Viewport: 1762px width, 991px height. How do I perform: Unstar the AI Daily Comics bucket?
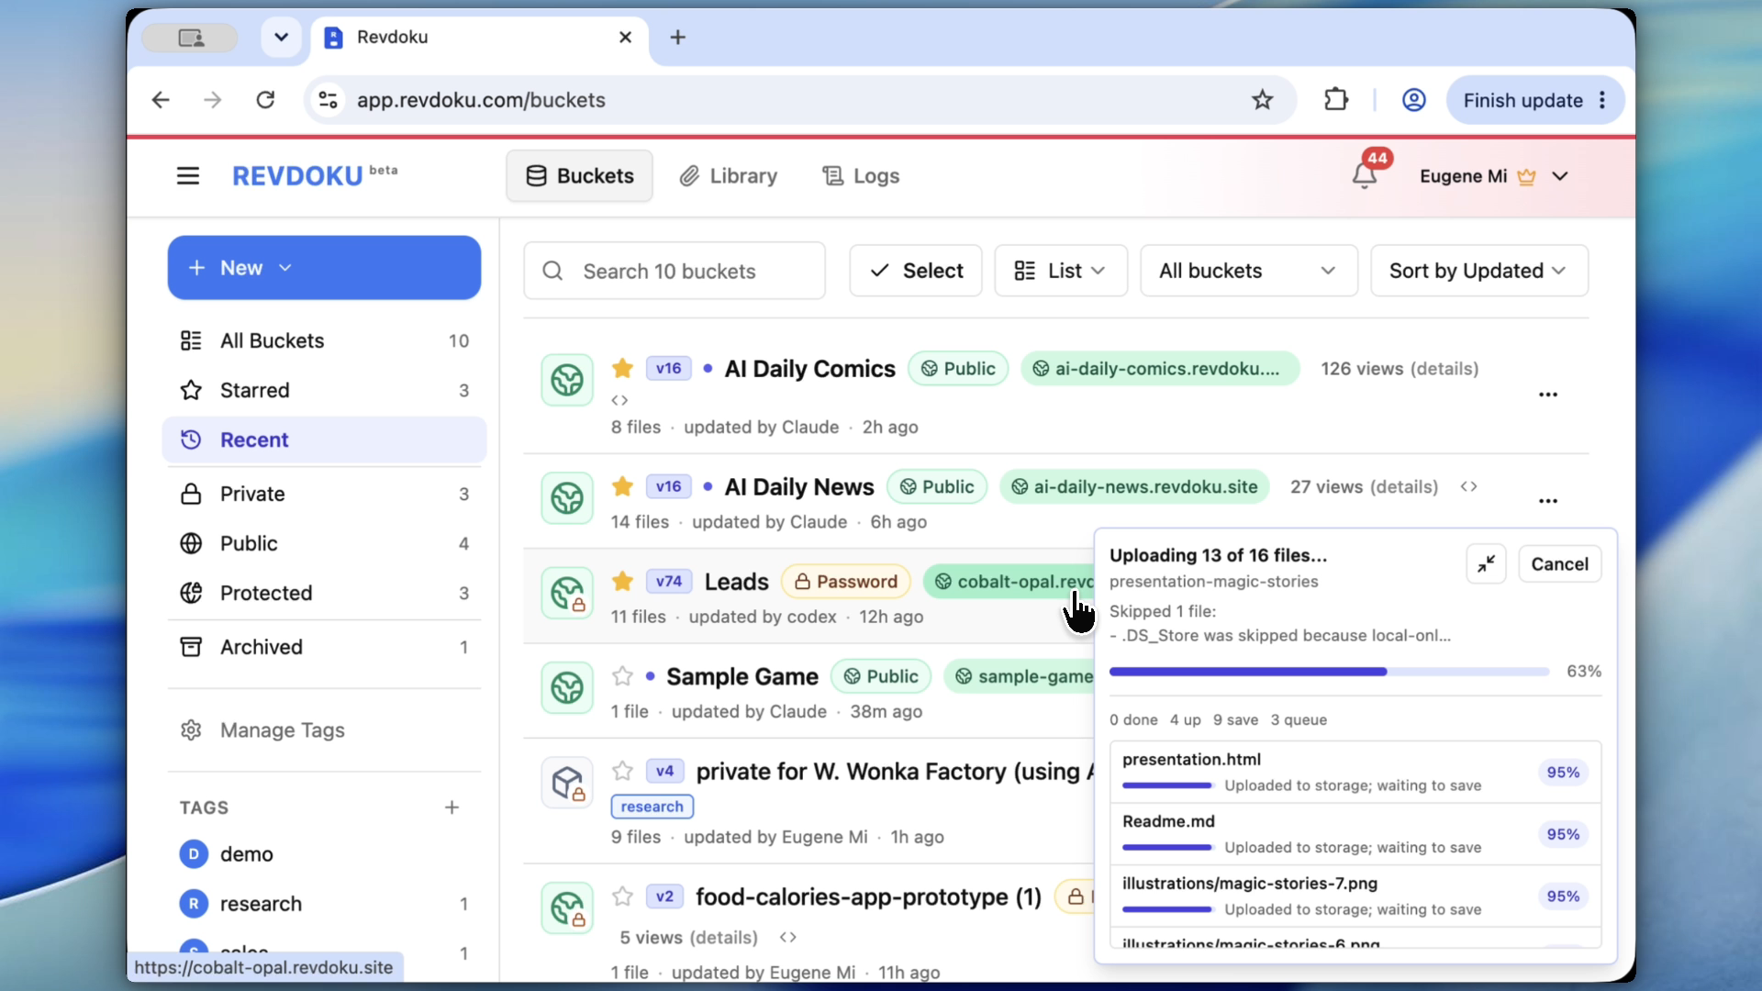pos(622,368)
